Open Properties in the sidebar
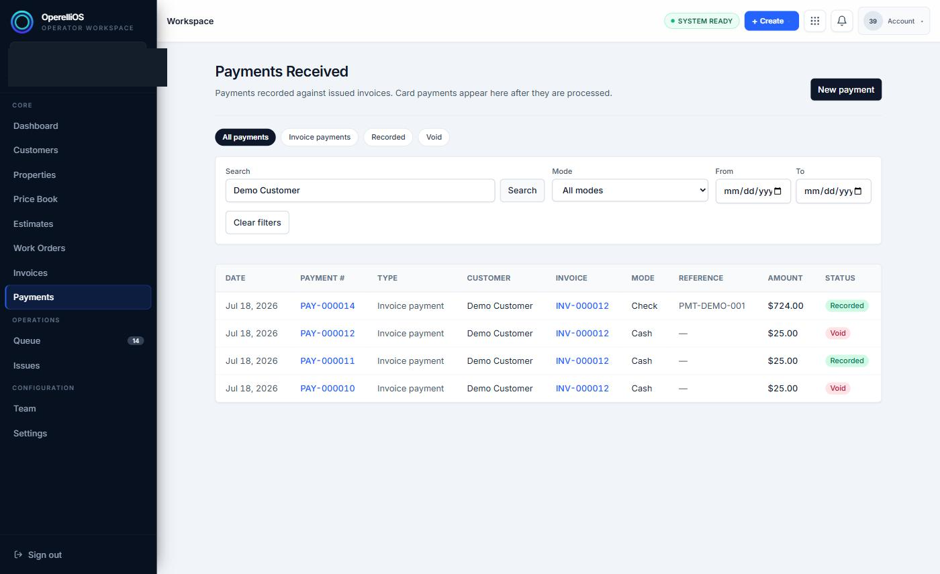Screen dimensions: 940x574 tap(78, 175)
